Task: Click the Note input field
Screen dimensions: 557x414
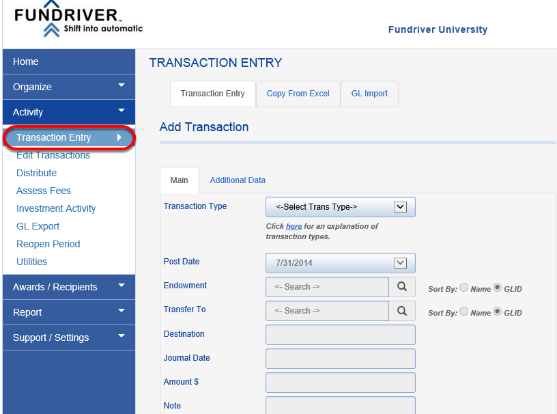Action: click(341, 406)
